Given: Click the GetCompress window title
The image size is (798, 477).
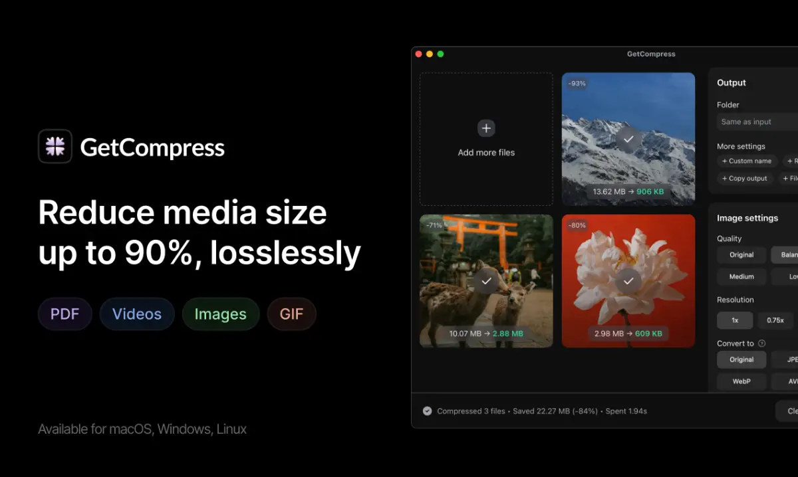Looking at the screenshot, I should tap(651, 54).
